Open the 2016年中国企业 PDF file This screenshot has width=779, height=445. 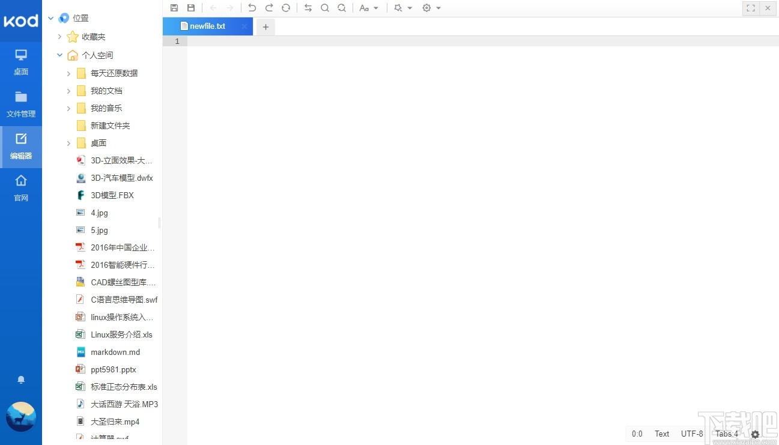[x=123, y=247]
